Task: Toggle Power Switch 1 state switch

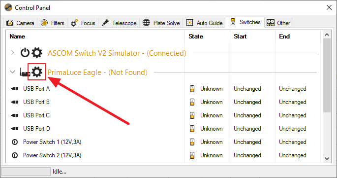Action: click(192, 142)
